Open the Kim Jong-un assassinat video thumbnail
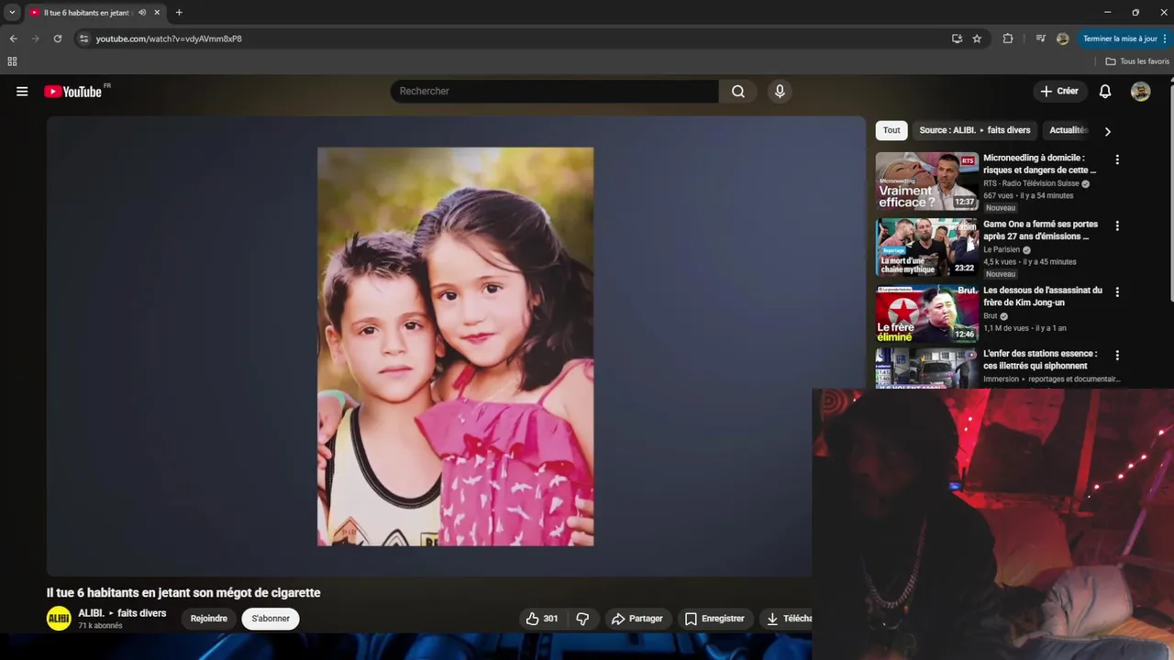The width and height of the screenshot is (1174, 660). [926, 313]
